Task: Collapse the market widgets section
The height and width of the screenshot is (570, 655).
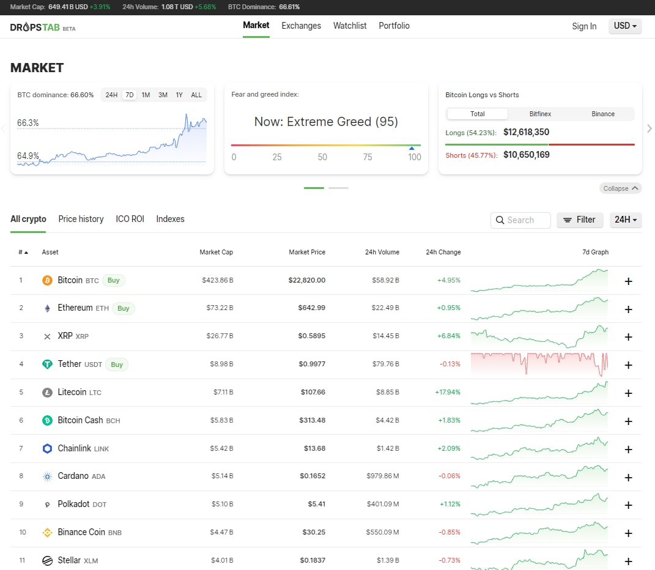Action: click(x=620, y=188)
